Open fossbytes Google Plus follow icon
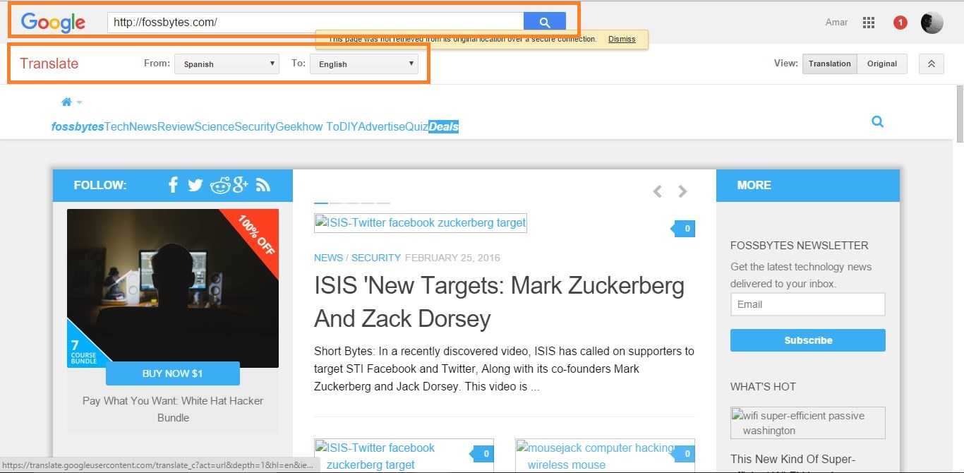 241,185
